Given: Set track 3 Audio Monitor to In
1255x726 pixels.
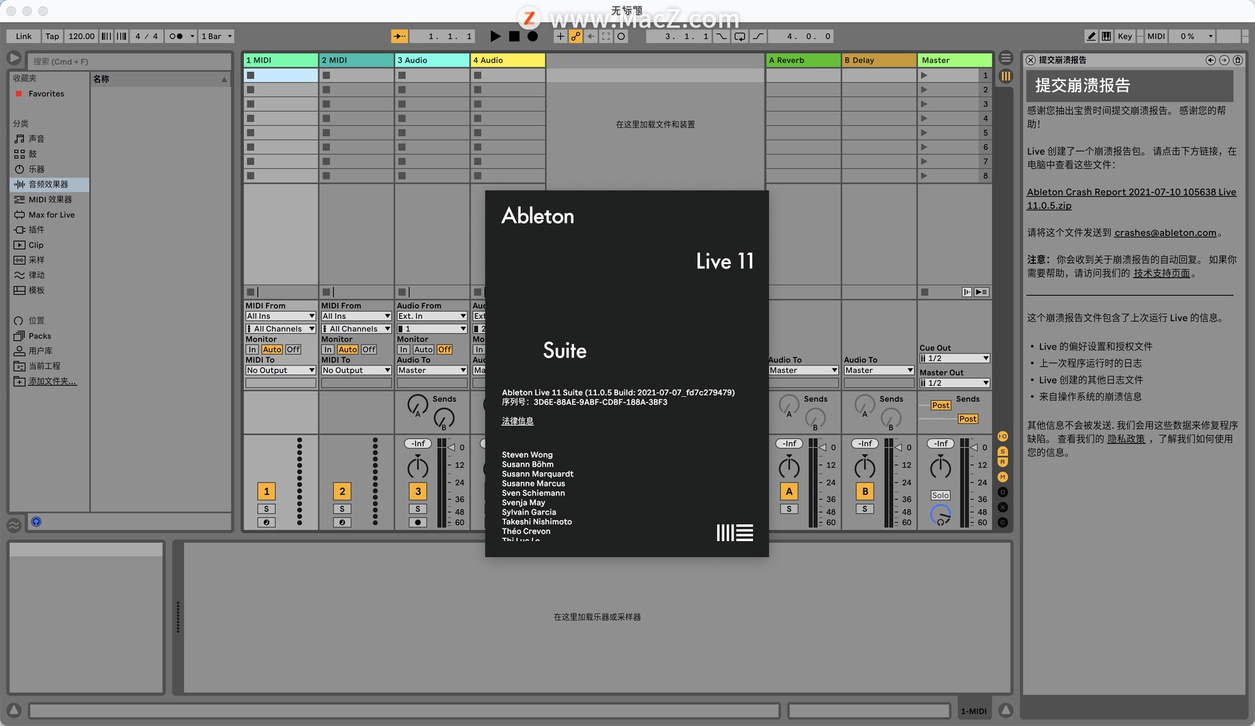Looking at the screenshot, I should click(x=403, y=350).
